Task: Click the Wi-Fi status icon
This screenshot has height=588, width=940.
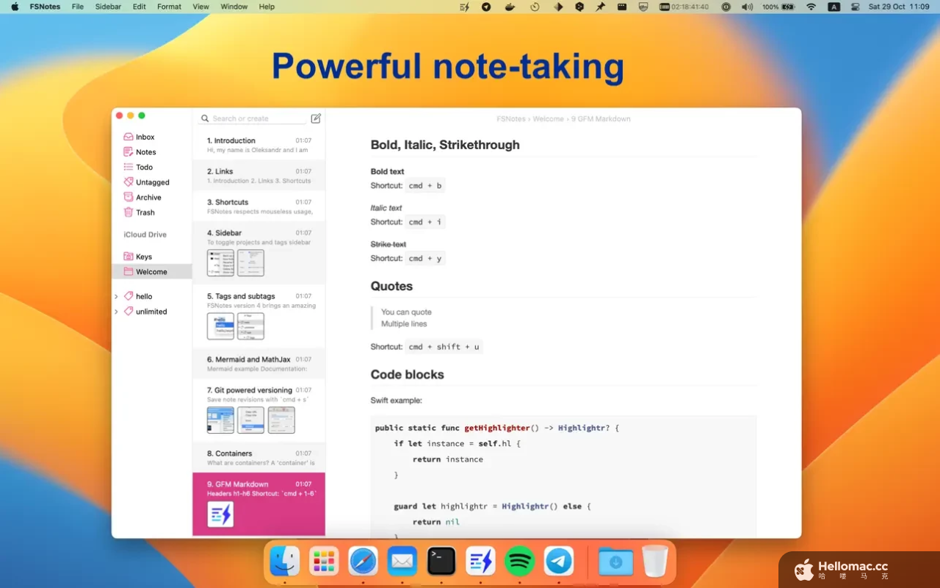Action: [811, 7]
